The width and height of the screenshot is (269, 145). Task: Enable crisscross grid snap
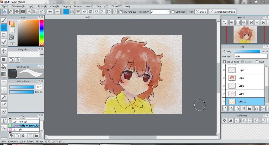[78, 12]
